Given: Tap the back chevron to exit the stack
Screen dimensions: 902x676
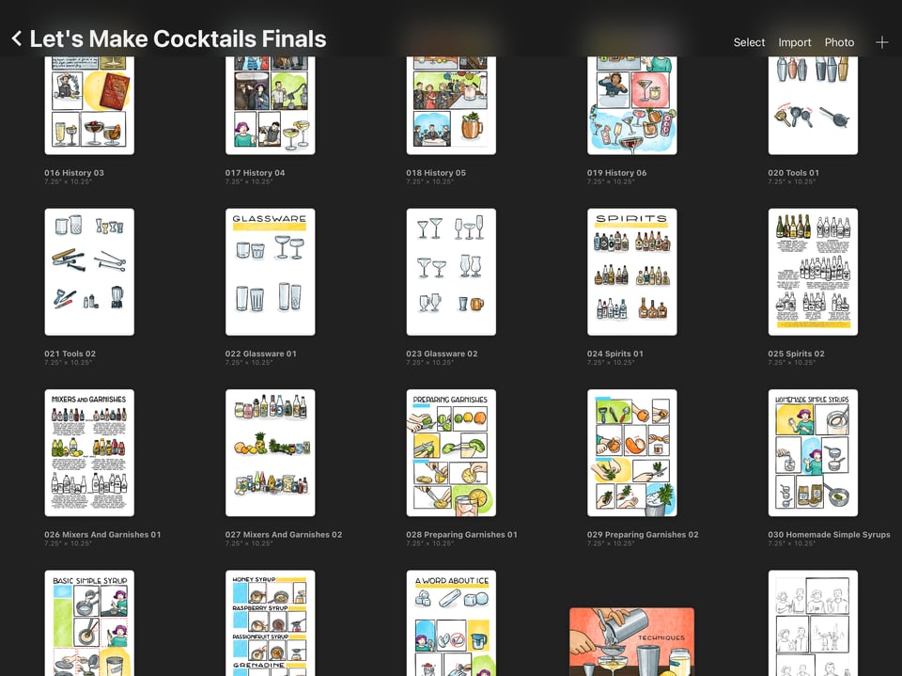Looking at the screenshot, I should [x=16, y=39].
